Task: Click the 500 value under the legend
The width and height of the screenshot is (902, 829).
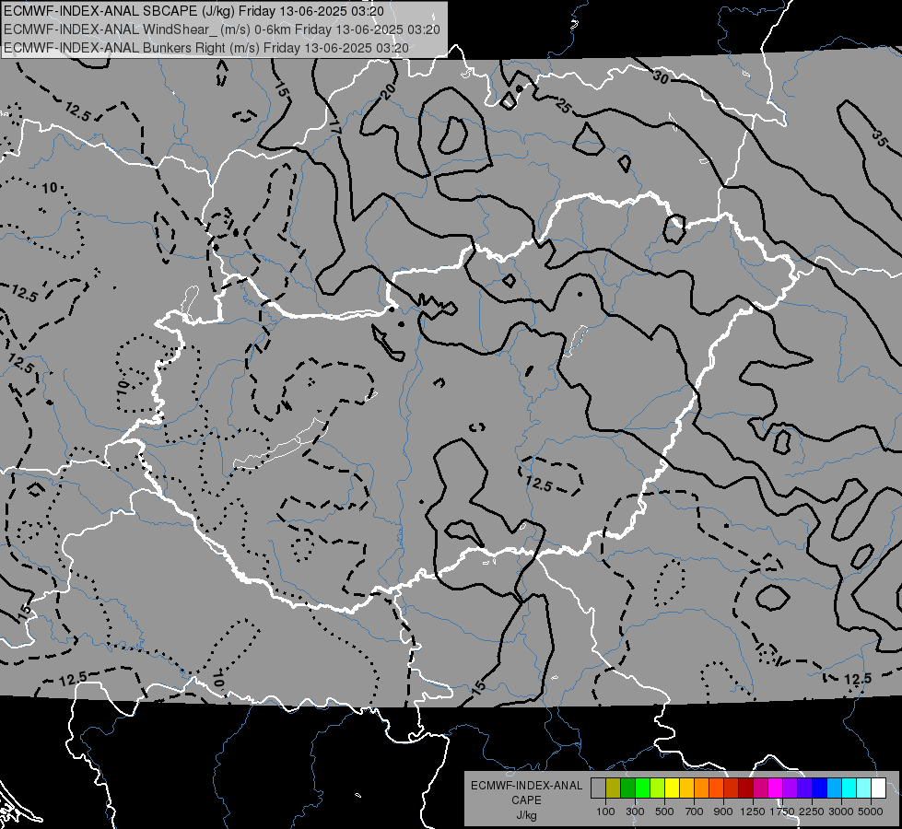Action: [664, 811]
